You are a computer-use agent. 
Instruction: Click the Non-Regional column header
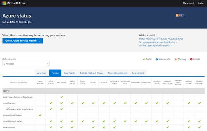pyautogui.click(x=40, y=82)
